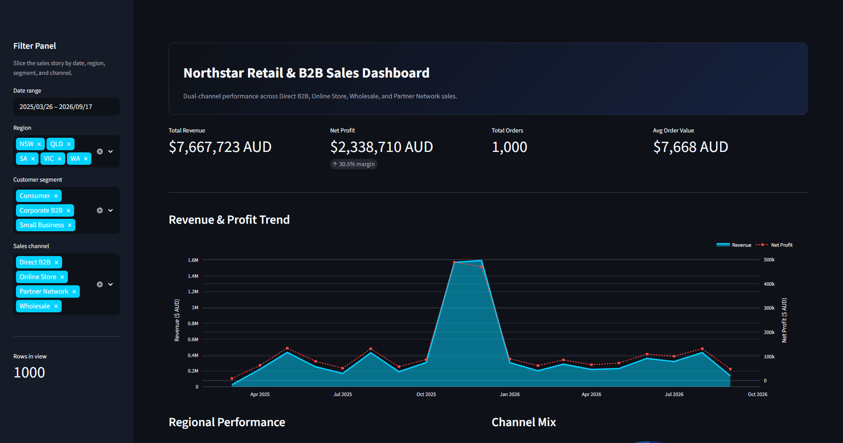Remove the Small Business segment tag
This screenshot has height=443, width=843.
coord(70,225)
